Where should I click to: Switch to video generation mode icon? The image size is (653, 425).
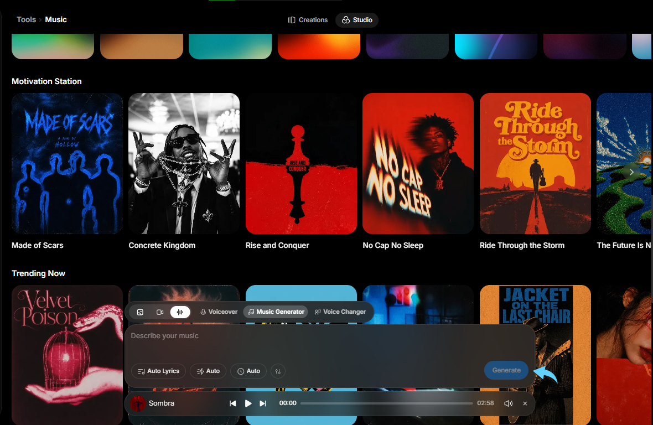tap(160, 312)
